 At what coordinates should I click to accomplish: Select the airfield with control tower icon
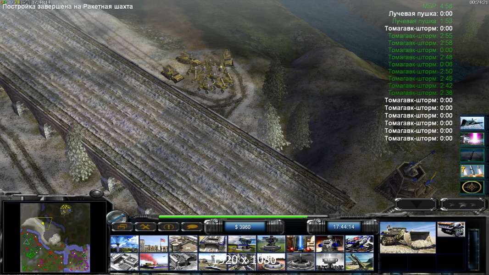[212, 261]
